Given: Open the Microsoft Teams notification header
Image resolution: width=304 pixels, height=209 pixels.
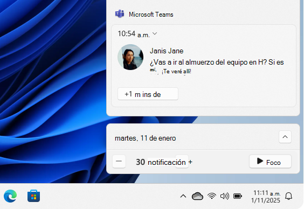Looking at the screenshot, I should click(x=151, y=15).
